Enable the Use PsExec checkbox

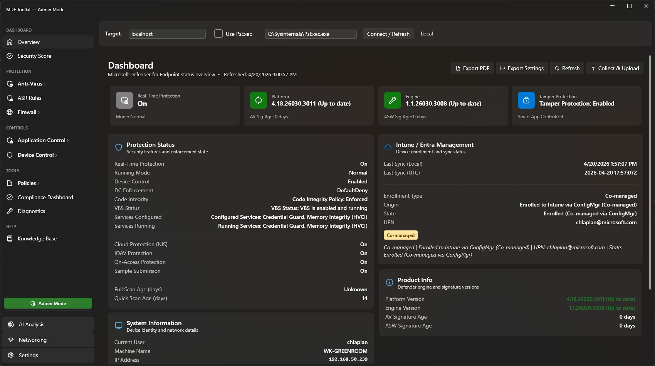click(218, 34)
